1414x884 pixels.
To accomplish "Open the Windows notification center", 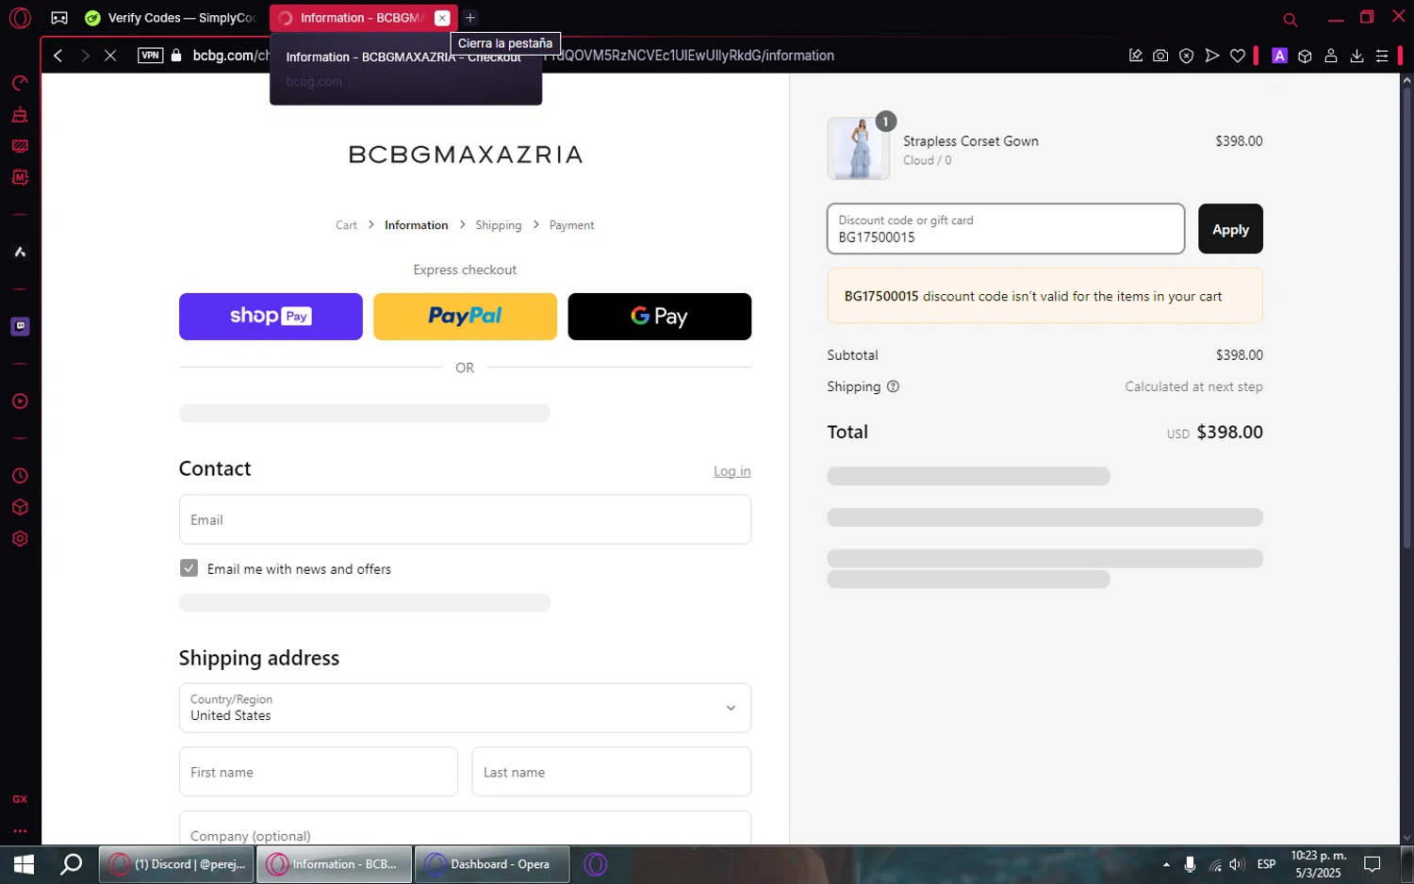I will [x=1373, y=864].
